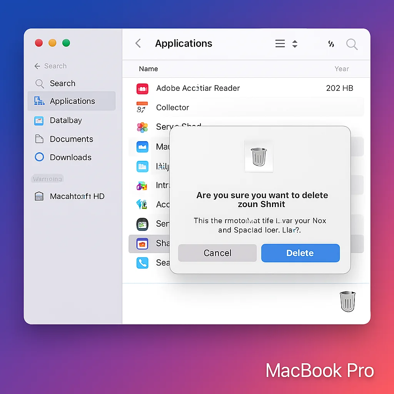This screenshot has width=394, height=394.
Task: Click the Downloads circle icon in sidebar
Action: 39,157
